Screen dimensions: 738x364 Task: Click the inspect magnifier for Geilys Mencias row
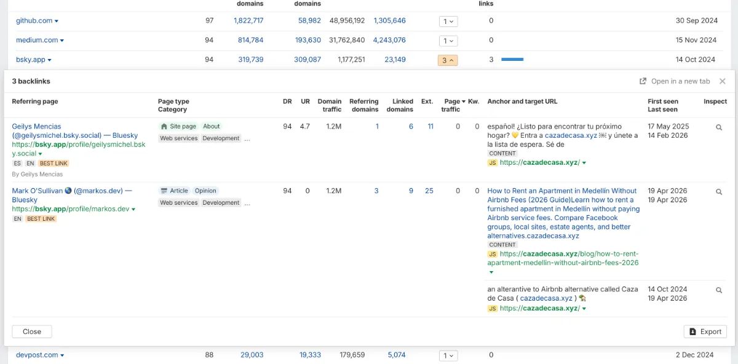[x=719, y=127]
